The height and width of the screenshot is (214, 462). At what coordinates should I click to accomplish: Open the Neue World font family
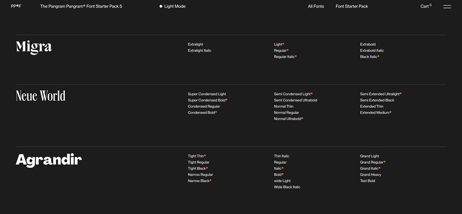[x=41, y=95]
